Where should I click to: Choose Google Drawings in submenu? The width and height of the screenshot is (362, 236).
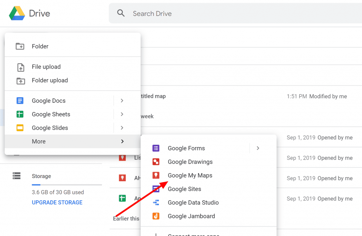[x=209, y=162]
